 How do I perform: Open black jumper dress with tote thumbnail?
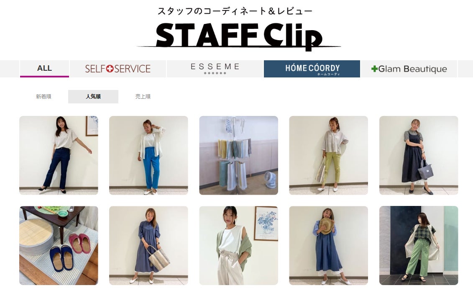419,155
